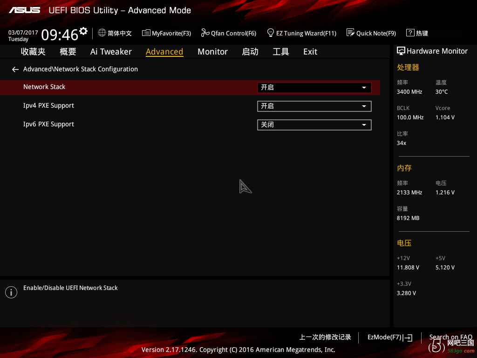Click the 5.120 V reading
This screenshot has width=477, height=358.
(x=445, y=267)
